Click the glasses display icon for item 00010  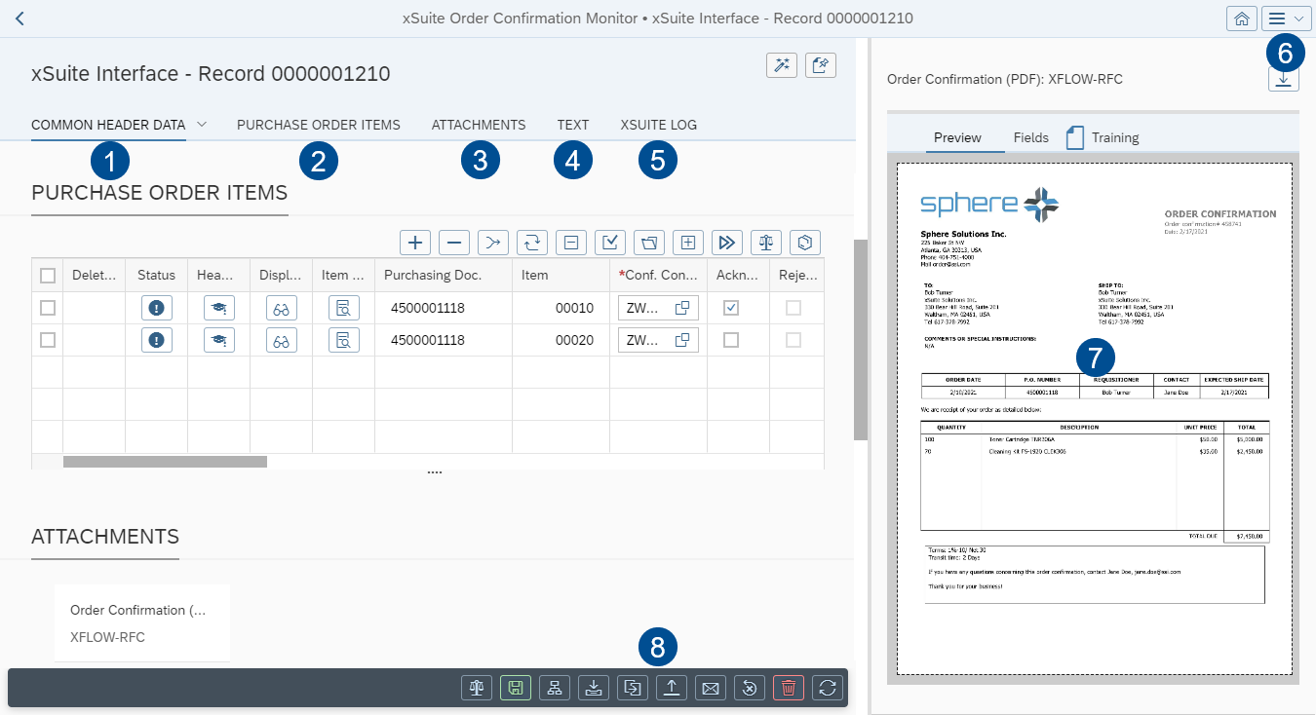(x=281, y=308)
